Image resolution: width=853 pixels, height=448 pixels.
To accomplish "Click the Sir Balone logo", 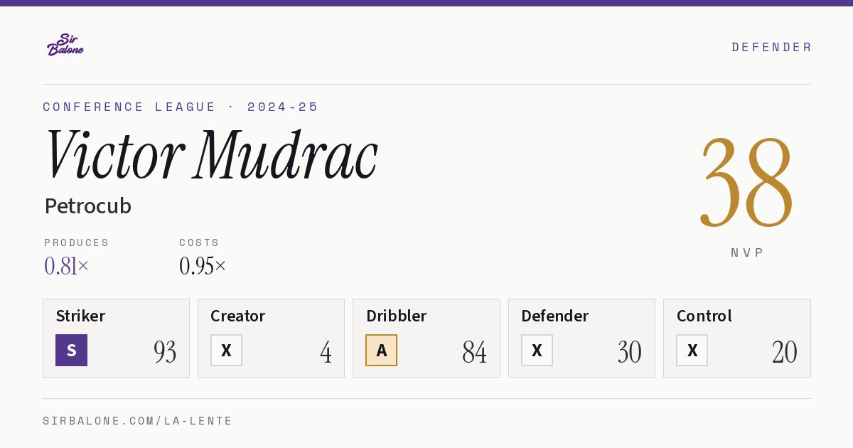I will pyautogui.click(x=65, y=45).
